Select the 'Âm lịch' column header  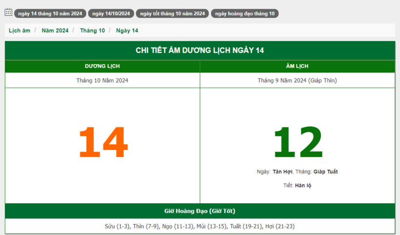(297, 66)
